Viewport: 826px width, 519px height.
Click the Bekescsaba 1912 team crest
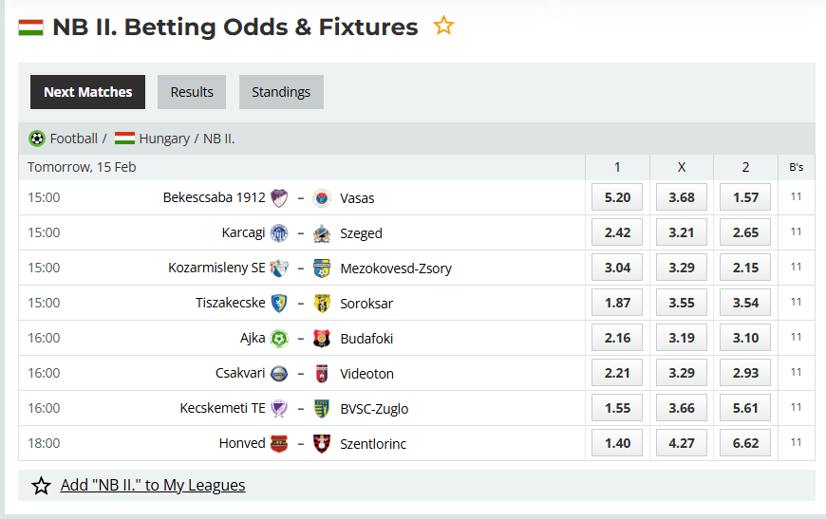279,198
